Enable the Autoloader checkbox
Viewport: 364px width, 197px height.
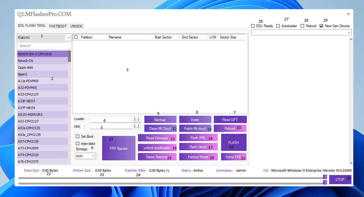coord(278,26)
